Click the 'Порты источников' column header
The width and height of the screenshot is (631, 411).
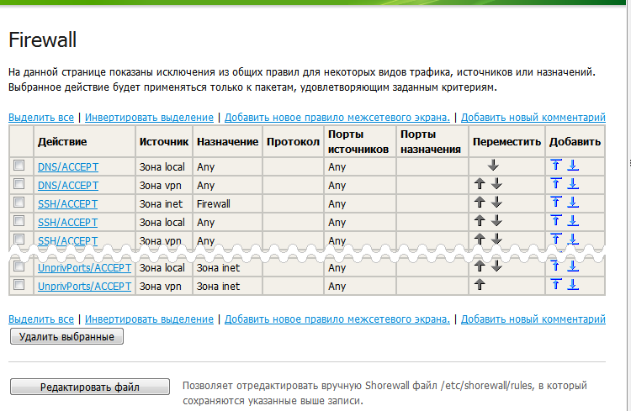360,141
